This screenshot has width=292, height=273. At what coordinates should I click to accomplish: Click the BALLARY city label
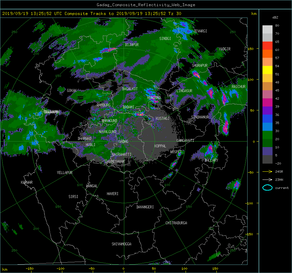(x=211, y=160)
